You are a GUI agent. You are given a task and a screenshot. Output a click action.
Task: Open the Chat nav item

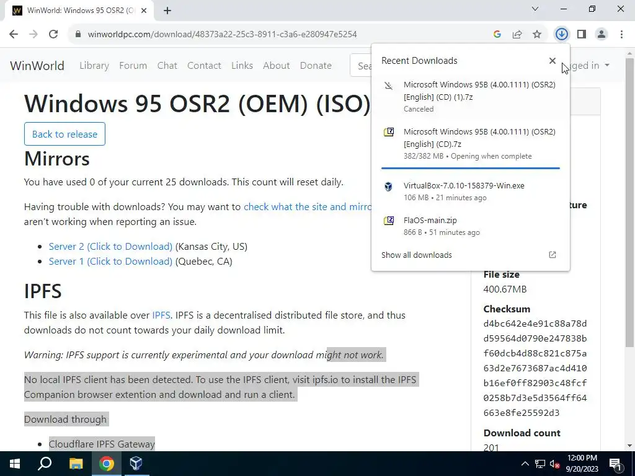pyautogui.click(x=167, y=66)
